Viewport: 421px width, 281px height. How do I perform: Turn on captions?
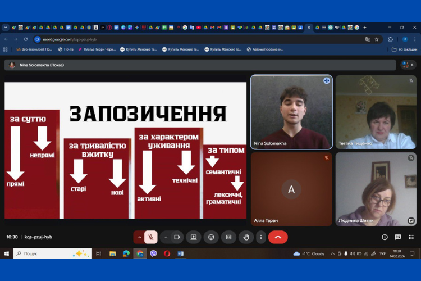pos(228,237)
